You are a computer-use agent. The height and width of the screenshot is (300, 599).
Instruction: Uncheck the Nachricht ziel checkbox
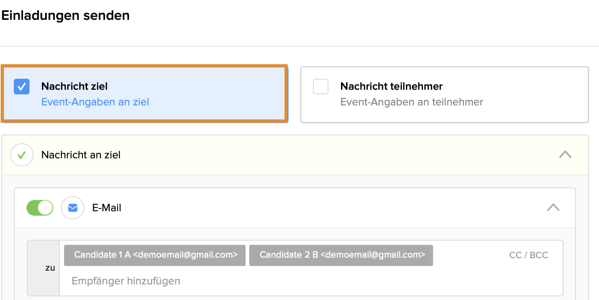pyautogui.click(x=22, y=87)
